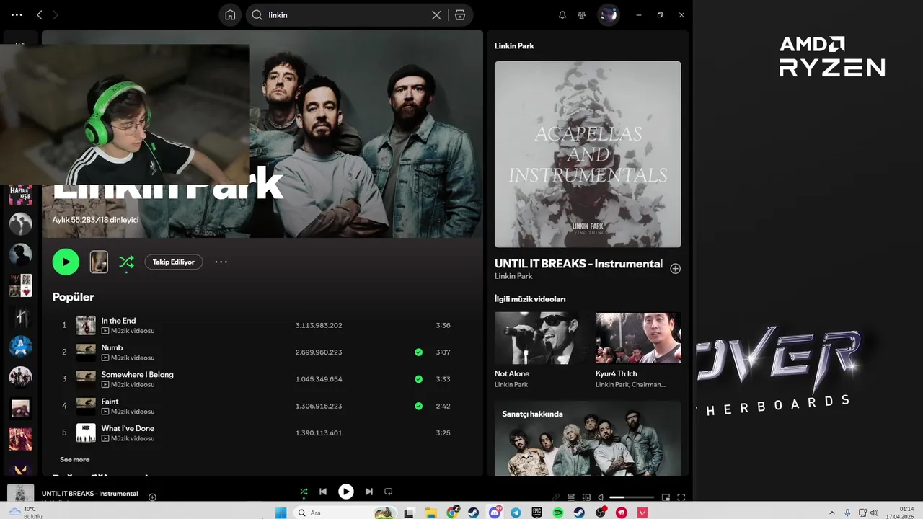The image size is (923, 519).
Task: Skip to the previous track
Action: click(323, 492)
